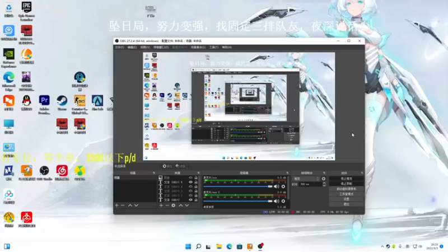Viewport: 448px width, 252px height.
Task: Click the 麦克风/Aux 2 blue volume slider
Action: click(x=237, y=201)
